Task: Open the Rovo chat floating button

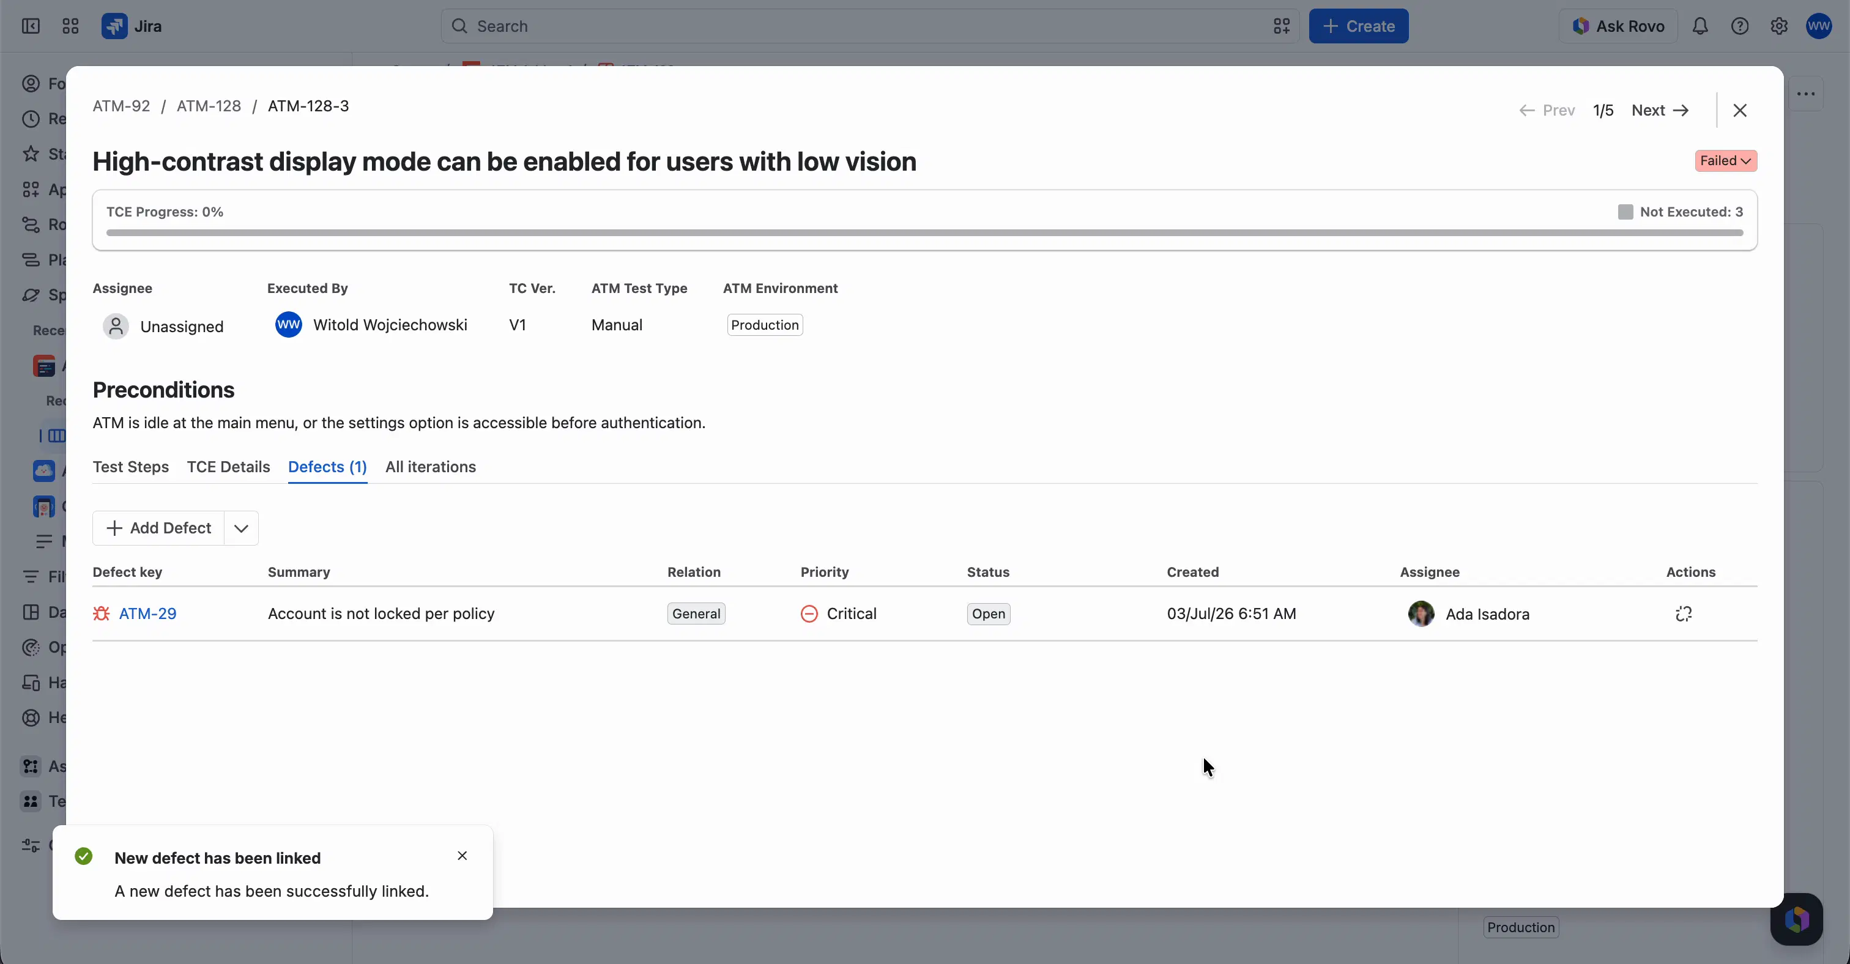Action: (x=1797, y=919)
